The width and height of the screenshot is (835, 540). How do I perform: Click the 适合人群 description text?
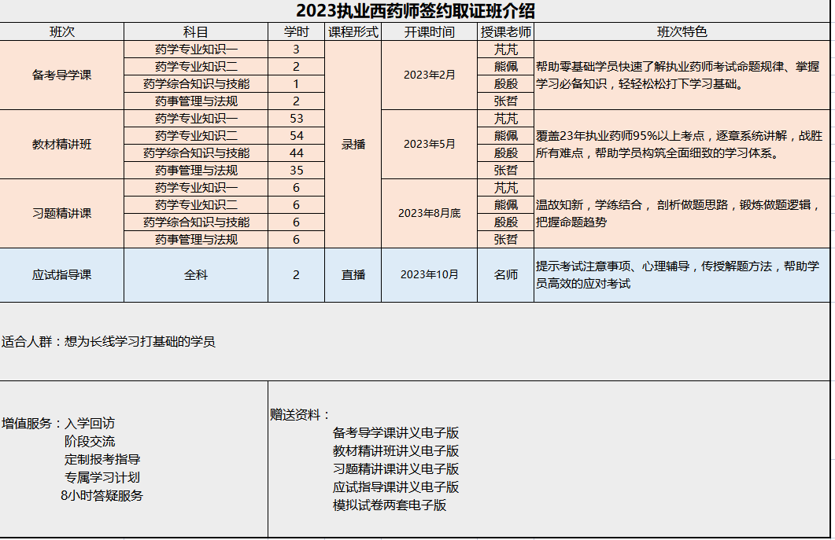[109, 342]
